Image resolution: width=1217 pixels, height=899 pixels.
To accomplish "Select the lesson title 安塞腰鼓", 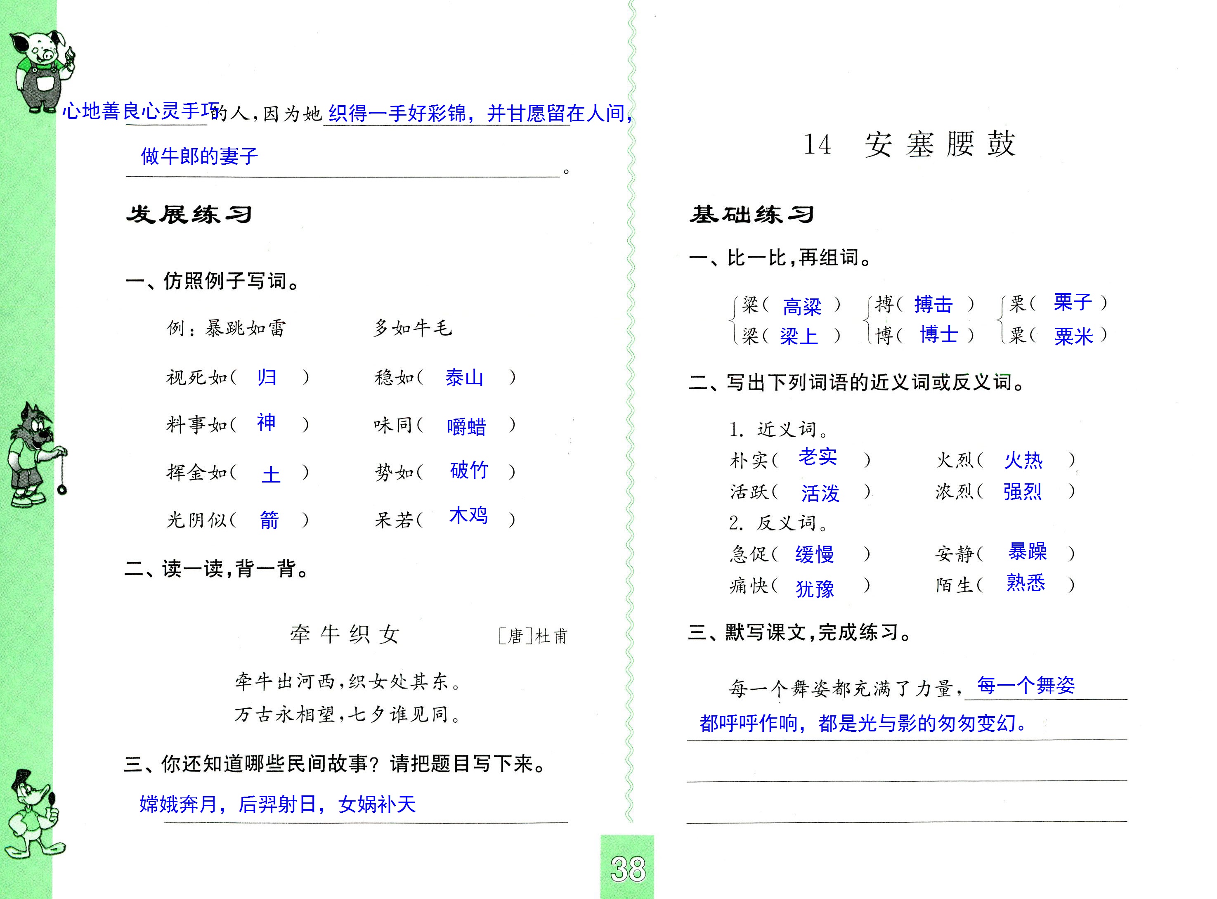I will tap(940, 144).
